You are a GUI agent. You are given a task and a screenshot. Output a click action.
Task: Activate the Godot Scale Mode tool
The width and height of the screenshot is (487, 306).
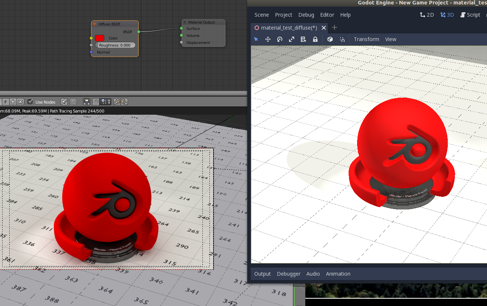point(292,39)
